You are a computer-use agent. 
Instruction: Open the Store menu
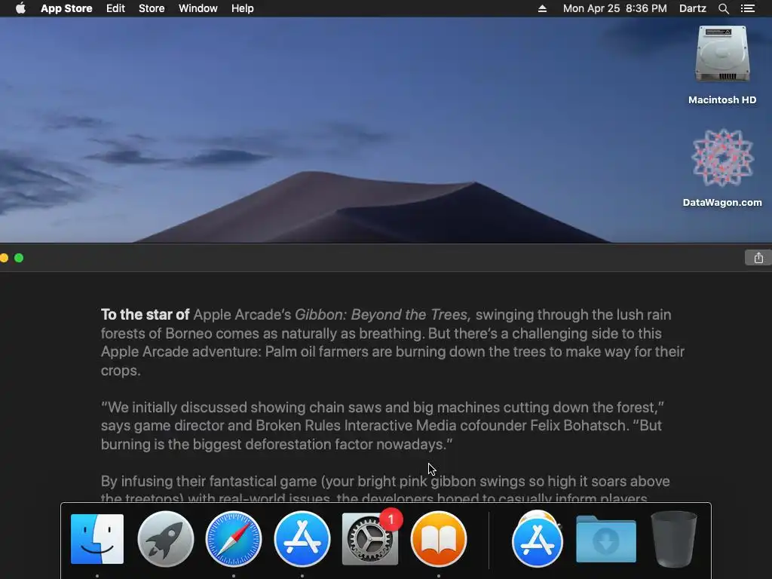[x=152, y=8]
